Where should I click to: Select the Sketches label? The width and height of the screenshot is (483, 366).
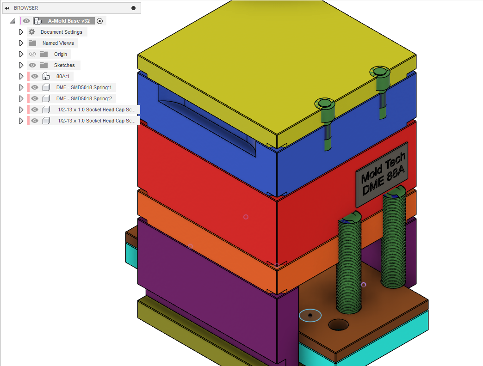point(64,65)
